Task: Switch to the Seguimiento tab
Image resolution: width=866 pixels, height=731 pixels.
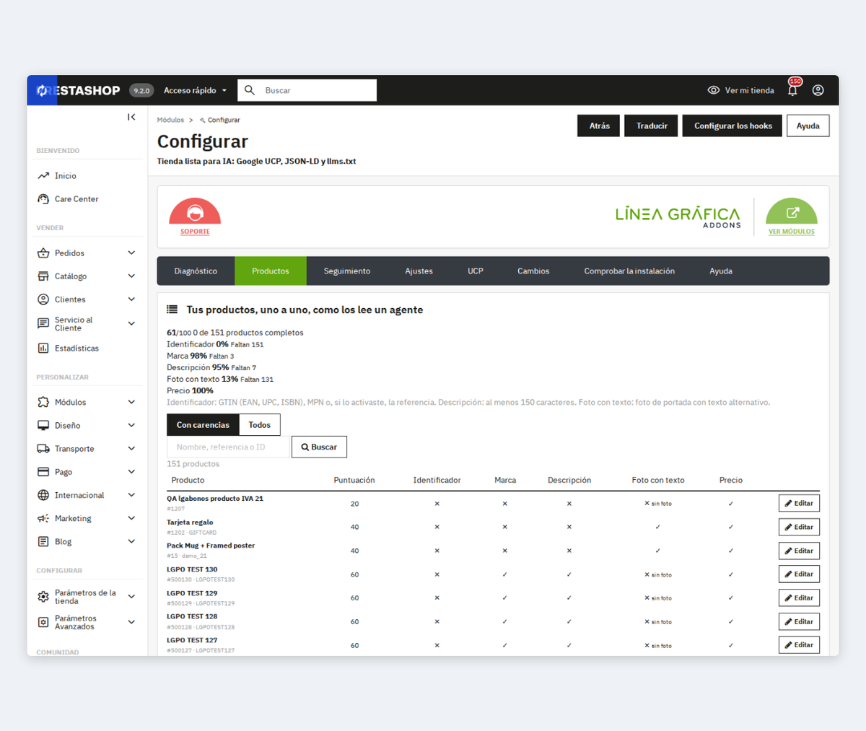Action: click(x=347, y=271)
